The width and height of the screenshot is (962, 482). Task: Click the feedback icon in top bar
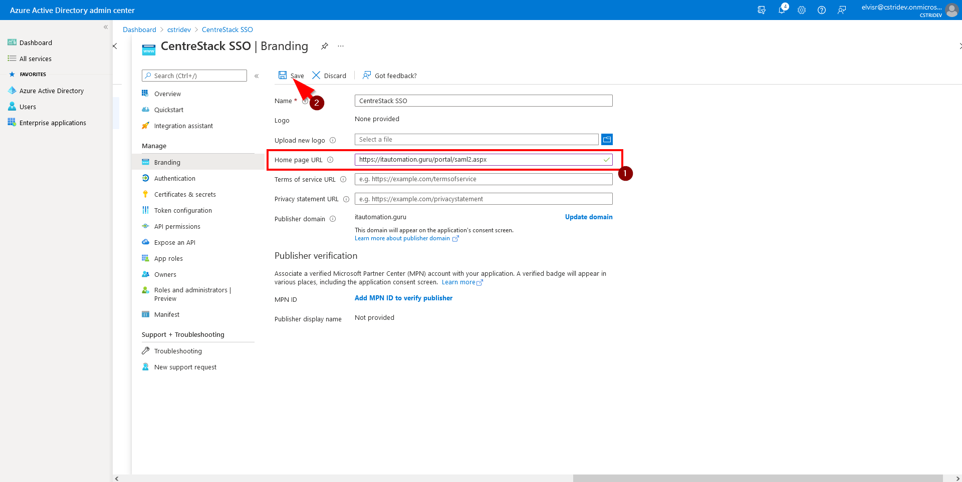coord(842,10)
